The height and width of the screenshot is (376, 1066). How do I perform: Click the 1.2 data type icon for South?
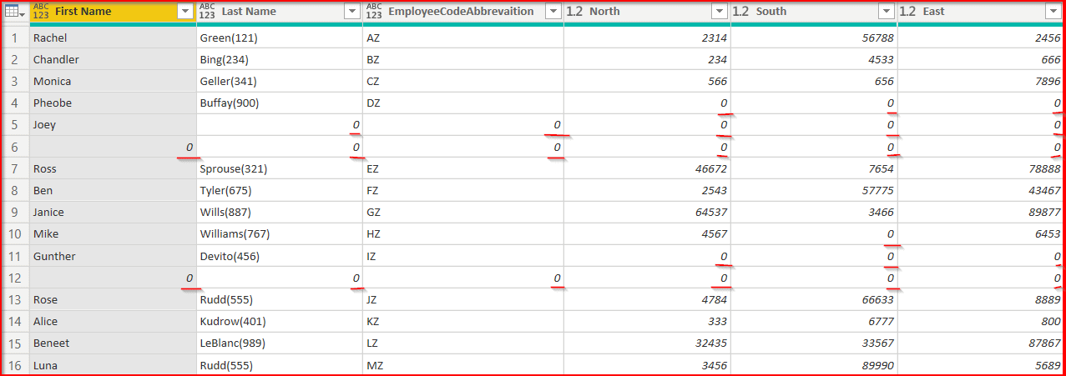[x=741, y=12]
